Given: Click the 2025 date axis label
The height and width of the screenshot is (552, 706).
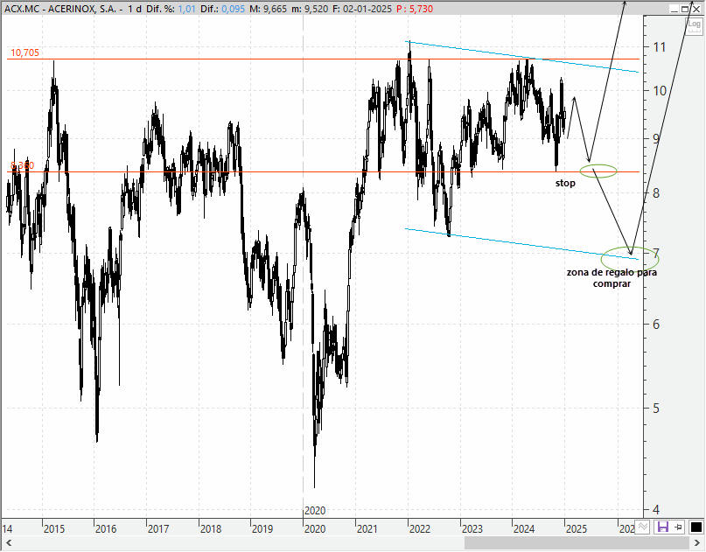Looking at the screenshot, I should (x=577, y=528).
